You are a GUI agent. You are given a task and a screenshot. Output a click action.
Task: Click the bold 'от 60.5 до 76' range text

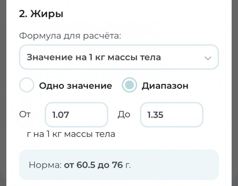tap(93, 165)
